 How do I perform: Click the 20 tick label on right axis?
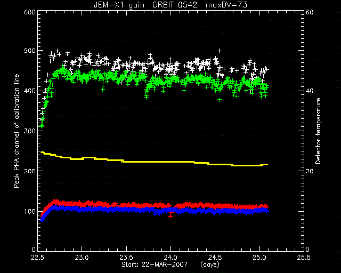pos(310,171)
